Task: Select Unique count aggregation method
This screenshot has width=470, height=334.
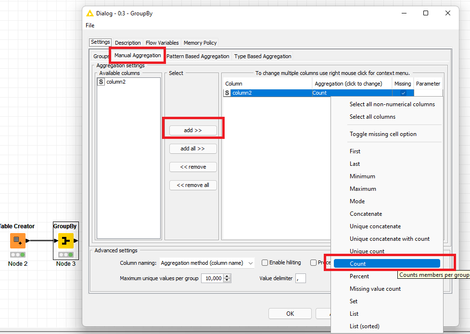Action: [367, 251]
